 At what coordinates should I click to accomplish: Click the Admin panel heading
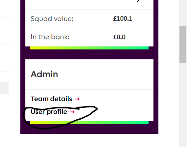44,74
